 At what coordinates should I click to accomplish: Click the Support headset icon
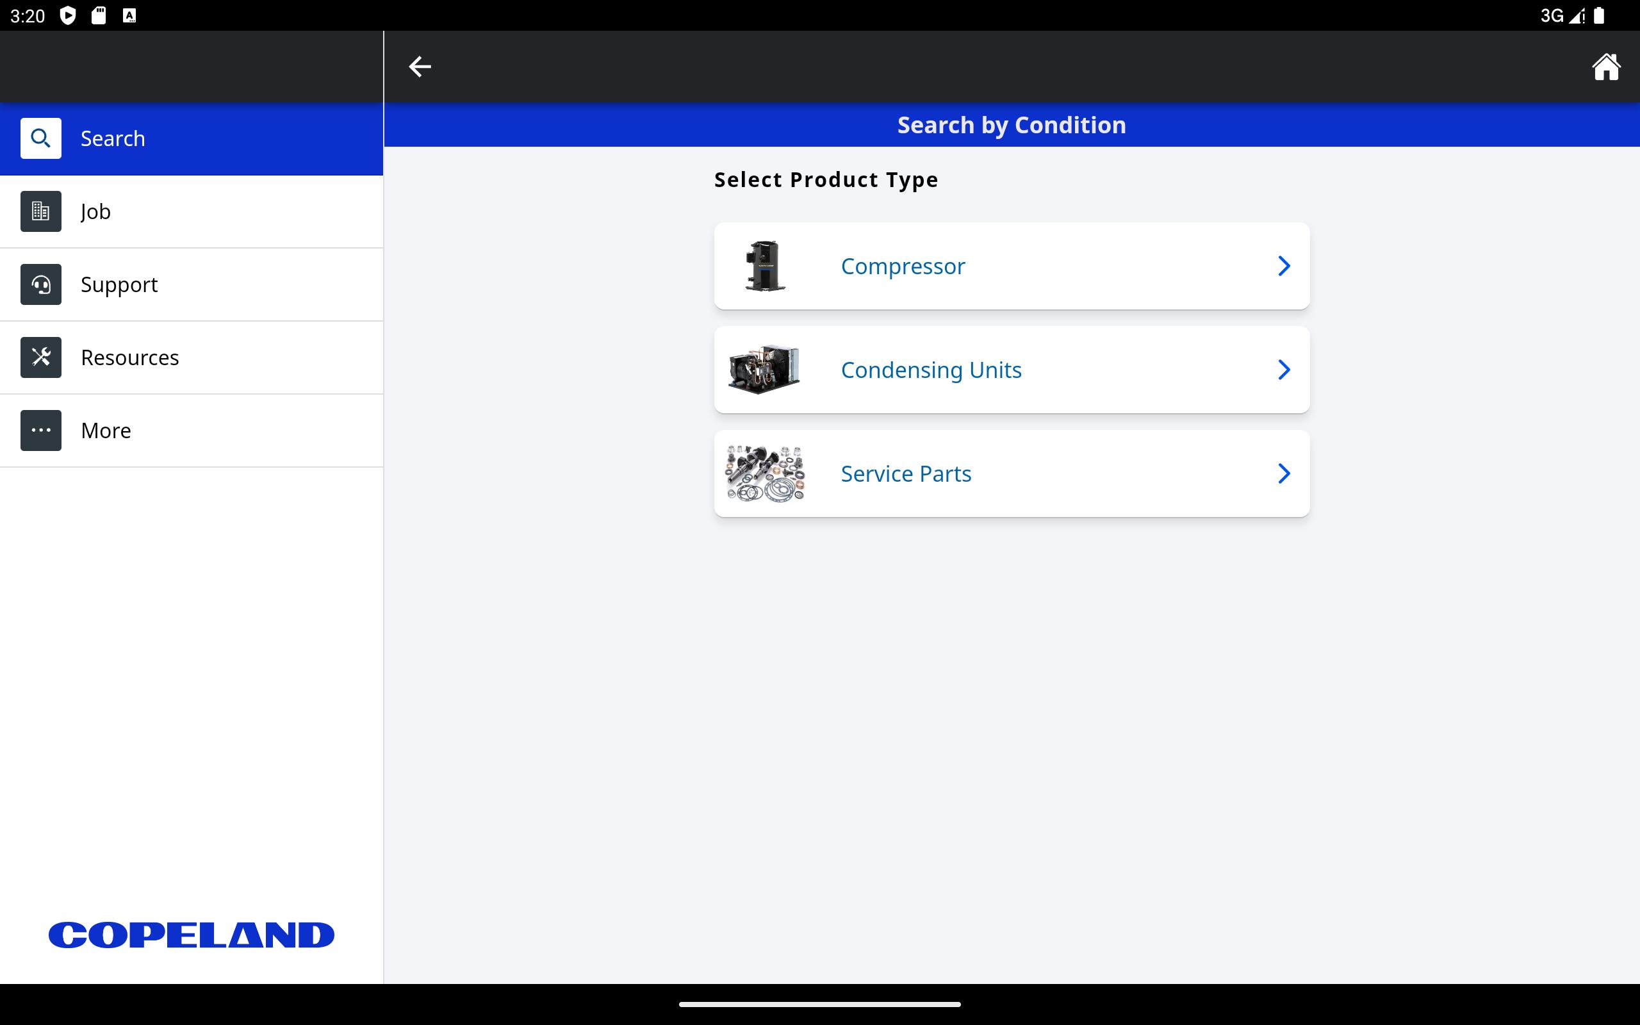[40, 284]
